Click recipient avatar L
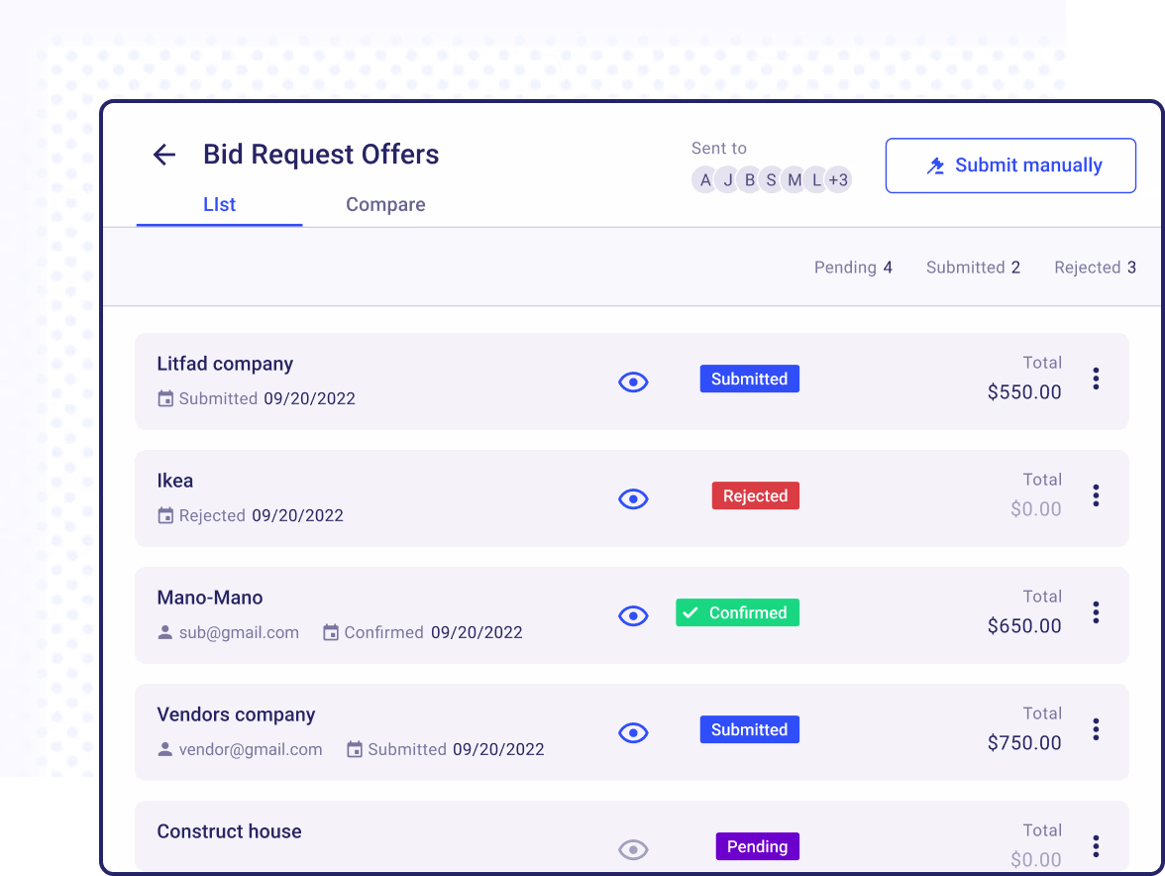Viewport: 1165px width, 876px height. (x=816, y=179)
